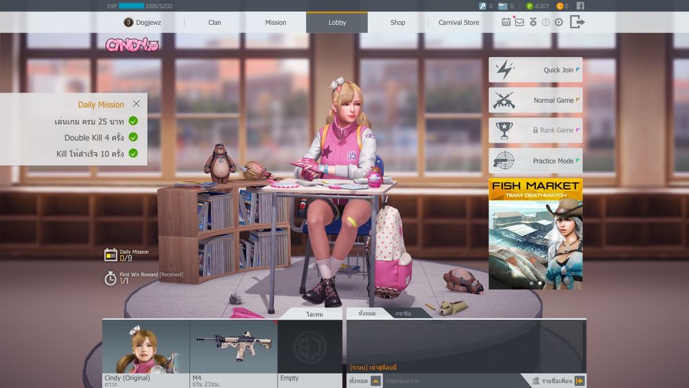689x388 pixels.
Task: Click the Fish Market banner
Action: (x=535, y=233)
